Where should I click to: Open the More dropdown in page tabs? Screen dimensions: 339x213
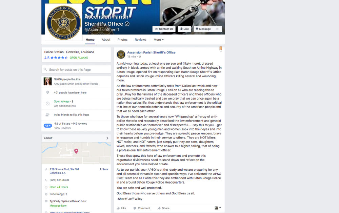click(x=158, y=40)
